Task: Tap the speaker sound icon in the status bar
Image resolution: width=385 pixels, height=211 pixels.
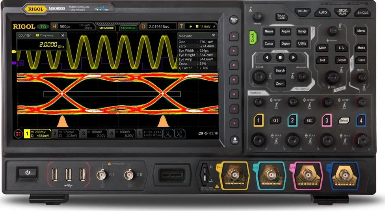Action: [x=206, y=133]
